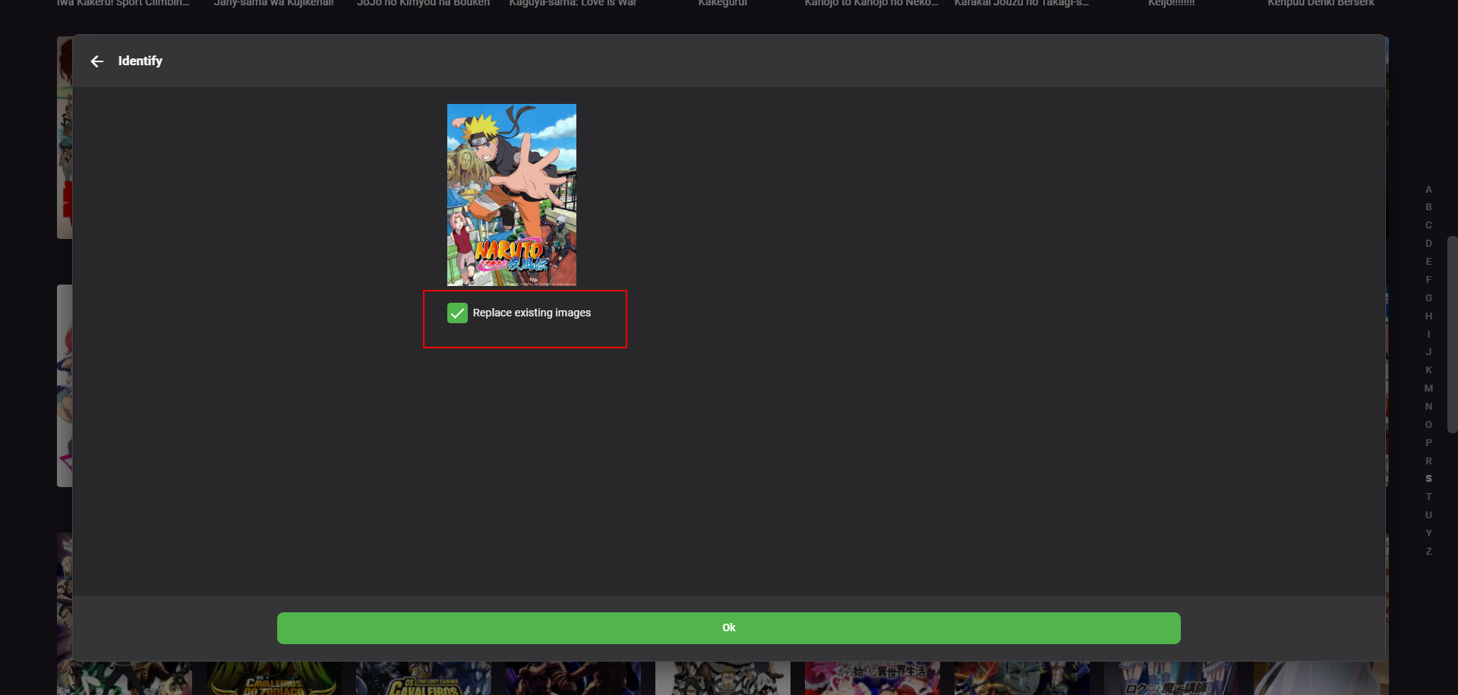This screenshot has width=1458, height=695.
Task: Select the highlighted letter S in the index
Action: tap(1428, 479)
